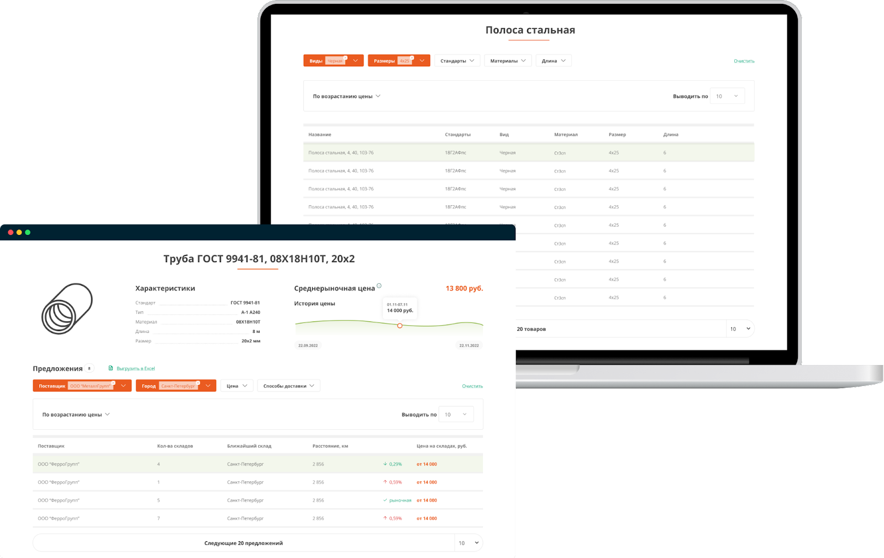Remove the 'Черная' filter chip via its x

[345, 58]
